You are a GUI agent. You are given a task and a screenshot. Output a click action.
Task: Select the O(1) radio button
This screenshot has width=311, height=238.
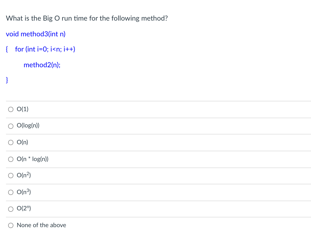point(11,110)
